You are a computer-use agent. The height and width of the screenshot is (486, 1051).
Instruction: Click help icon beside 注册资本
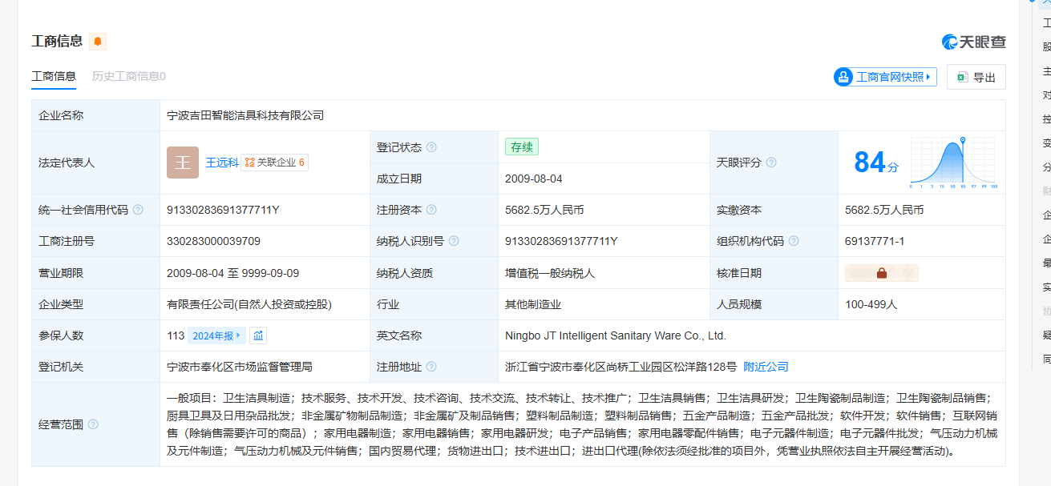point(431,210)
